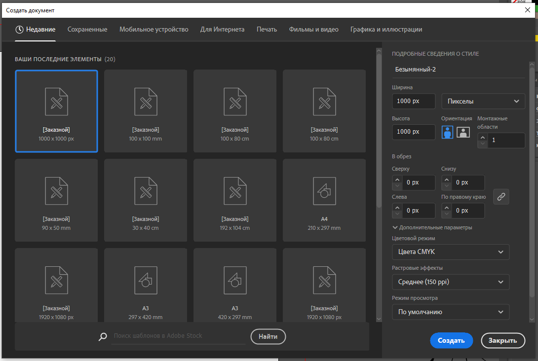Click the Монтажные области count field

(506, 140)
